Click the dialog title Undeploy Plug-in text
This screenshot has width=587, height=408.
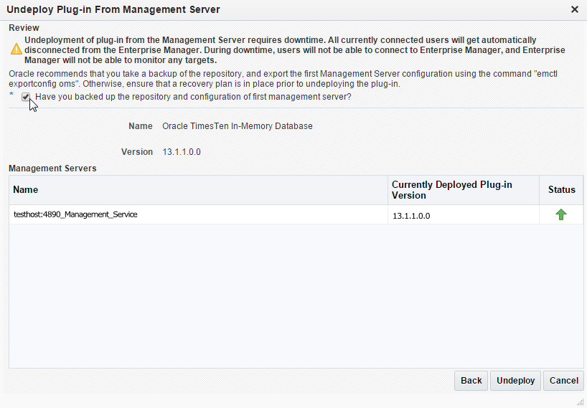click(x=113, y=10)
